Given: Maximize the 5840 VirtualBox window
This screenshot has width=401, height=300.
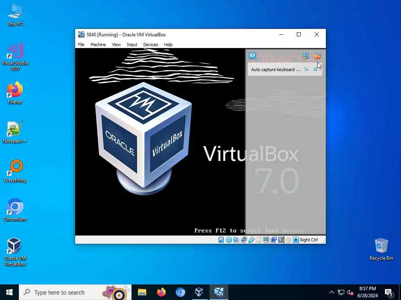Looking at the screenshot, I should (x=299, y=34).
